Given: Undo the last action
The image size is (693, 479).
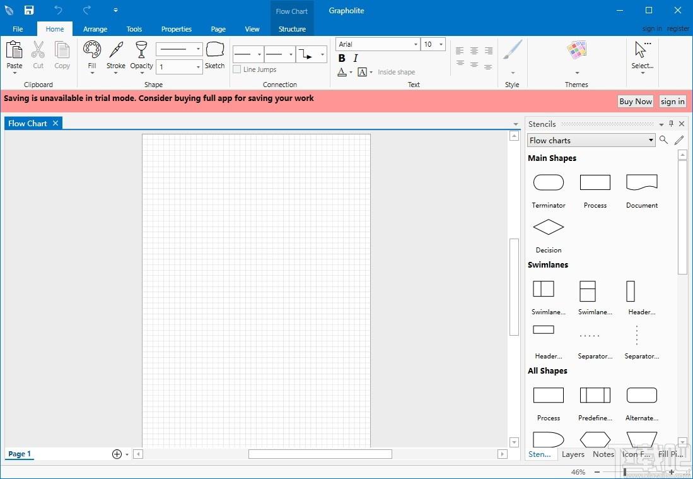Looking at the screenshot, I should (x=59, y=10).
